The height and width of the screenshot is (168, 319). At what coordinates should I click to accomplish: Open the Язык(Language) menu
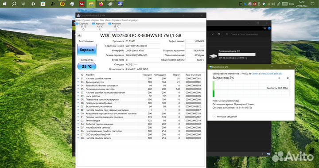[x=130, y=20]
